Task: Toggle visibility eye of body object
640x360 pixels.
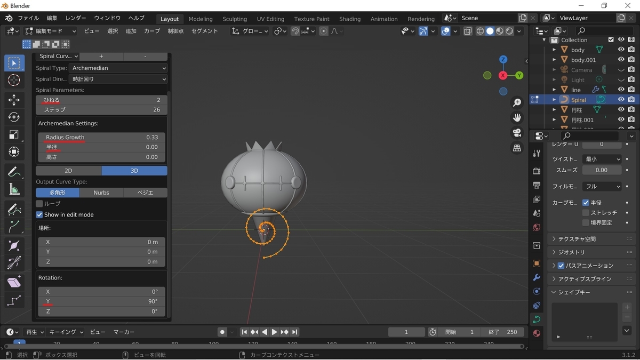Action: pos(621,50)
